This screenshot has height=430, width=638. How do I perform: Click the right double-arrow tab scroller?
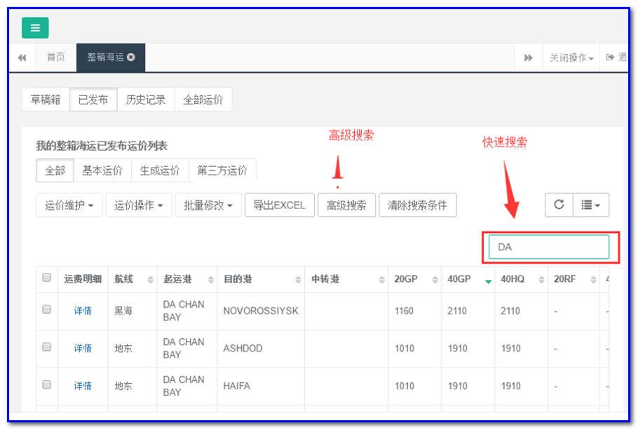point(529,58)
